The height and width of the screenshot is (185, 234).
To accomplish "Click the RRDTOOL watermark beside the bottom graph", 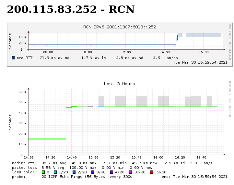I will click(230, 99).
